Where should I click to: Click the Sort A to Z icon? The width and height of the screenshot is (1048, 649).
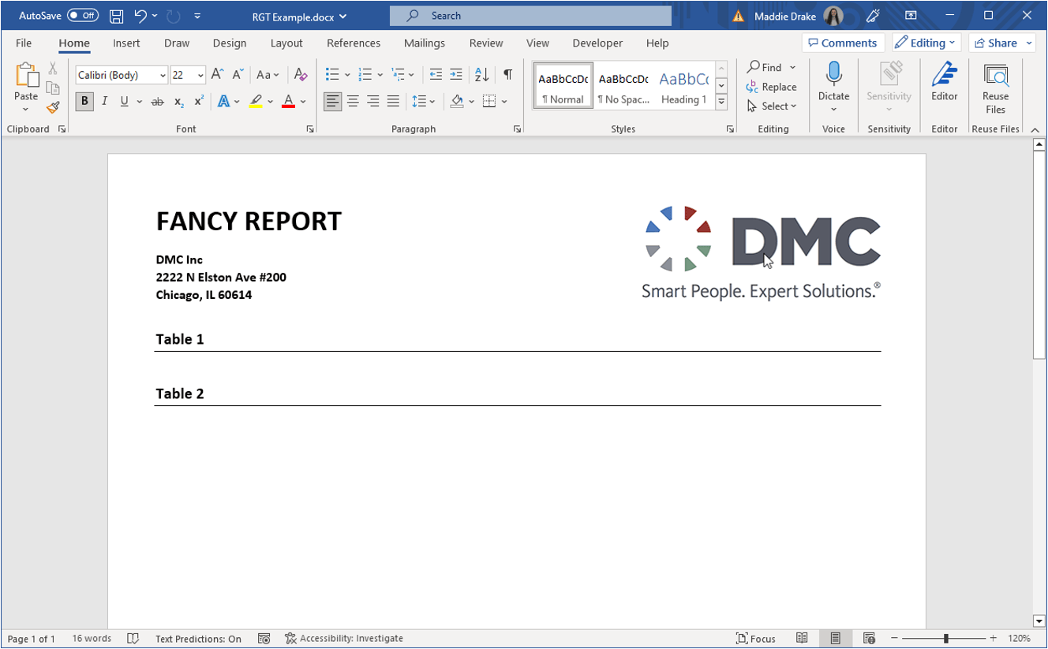click(481, 75)
